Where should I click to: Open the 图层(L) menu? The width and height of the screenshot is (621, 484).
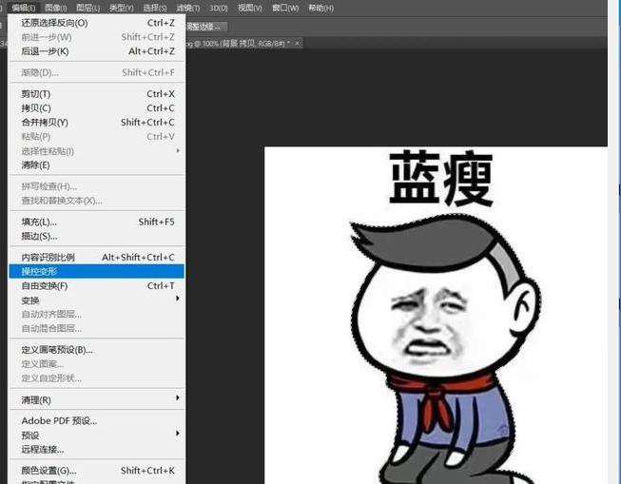(87, 8)
